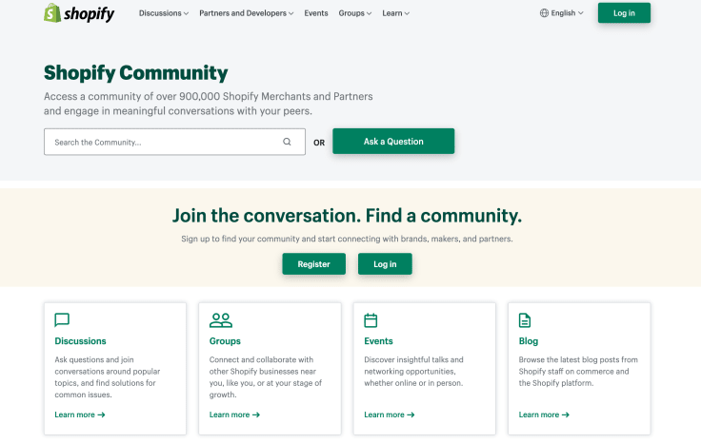Click the Events calendar icon
The height and width of the screenshot is (443, 701).
(x=371, y=319)
